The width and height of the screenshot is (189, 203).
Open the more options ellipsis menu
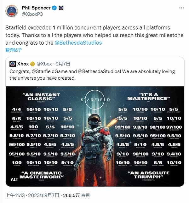[x=181, y=8]
